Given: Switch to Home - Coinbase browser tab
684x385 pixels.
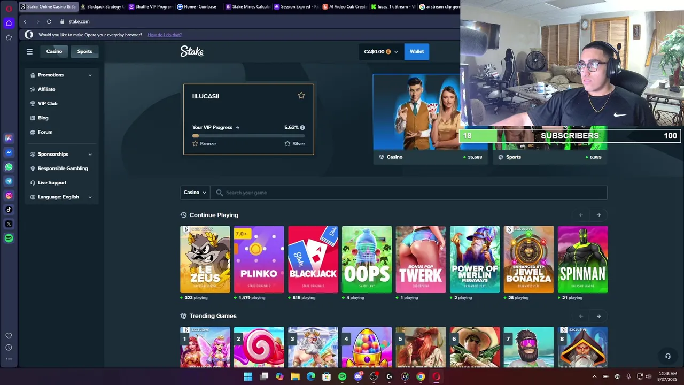Looking at the screenshot, I should [198, 6].
